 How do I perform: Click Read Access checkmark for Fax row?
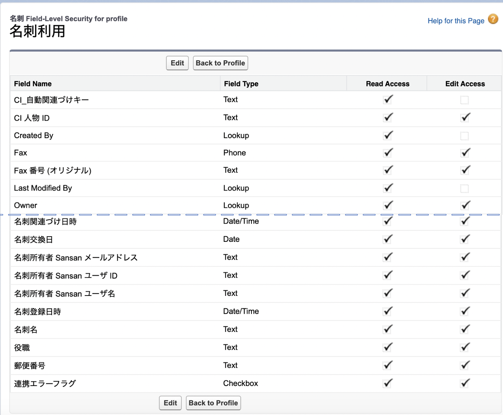(x=388, y=153)
